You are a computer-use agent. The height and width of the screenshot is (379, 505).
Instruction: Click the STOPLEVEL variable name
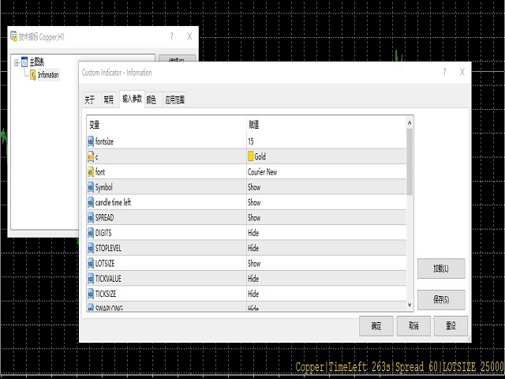[108, 248]
